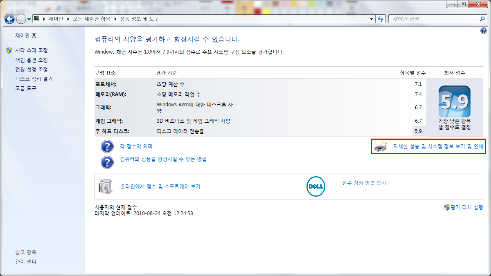Image resolution: width=491 pixels, height=276 pixels.
Task: Click 3D 비즈니스 및 게임 그래픽 사양 text
Action: coord(194,121)
